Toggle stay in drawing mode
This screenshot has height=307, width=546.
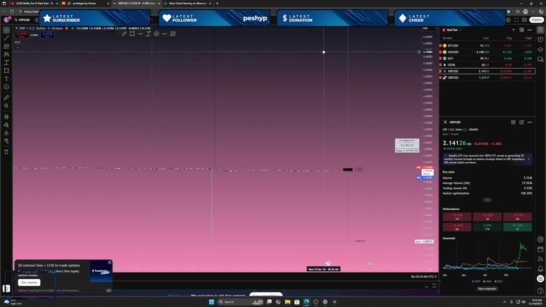click(6, 125)
